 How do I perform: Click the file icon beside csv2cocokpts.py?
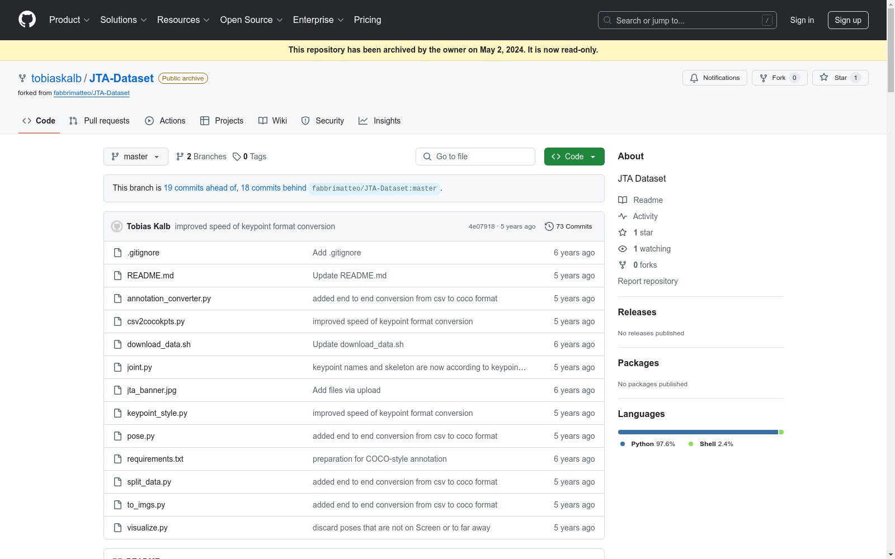(117, 321)
